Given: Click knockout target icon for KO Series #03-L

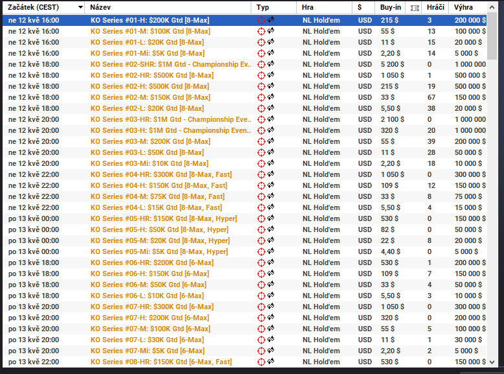Looking at the screenshot, I should (261, 152).
